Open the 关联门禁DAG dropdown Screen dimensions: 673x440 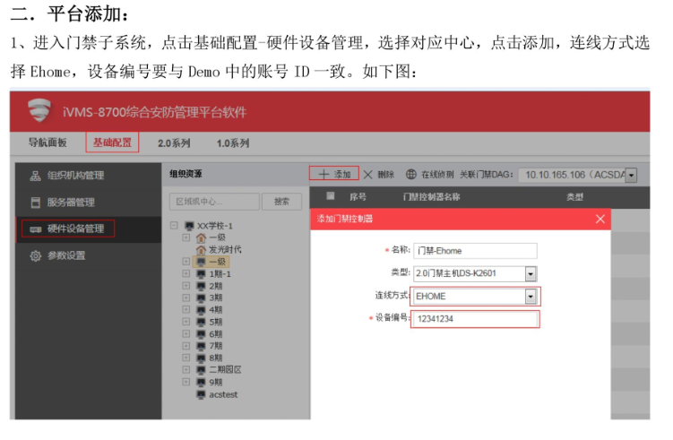[x=631, y=175]
